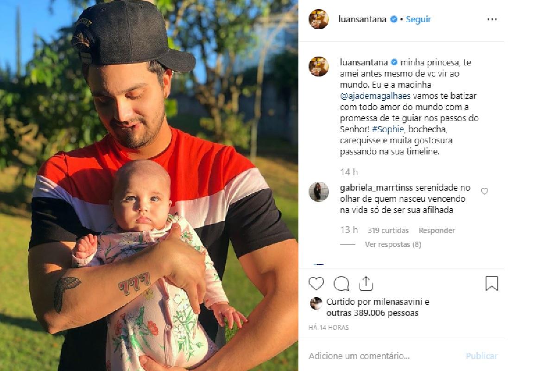
Task: Open comment bubble icon
Action: [x=341, y=283]
